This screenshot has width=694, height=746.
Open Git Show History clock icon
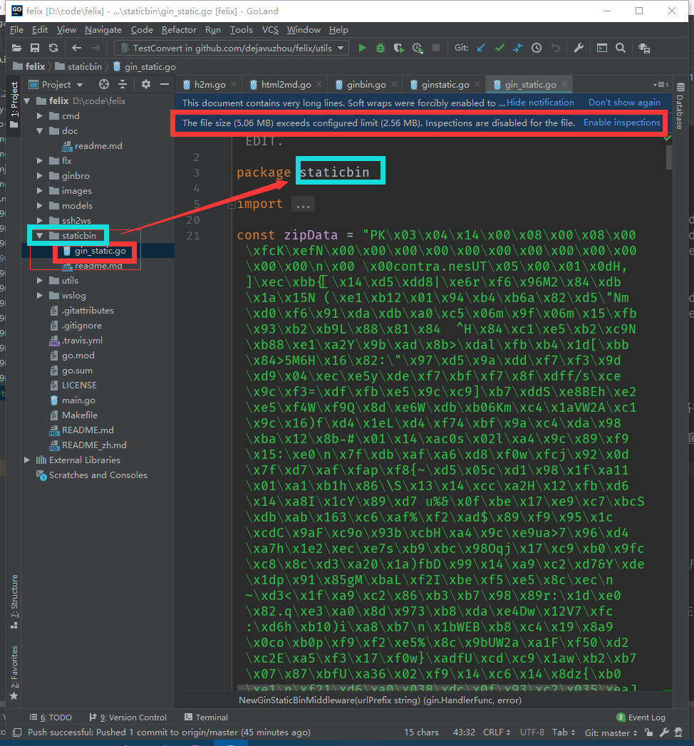[x=537, y=48]
